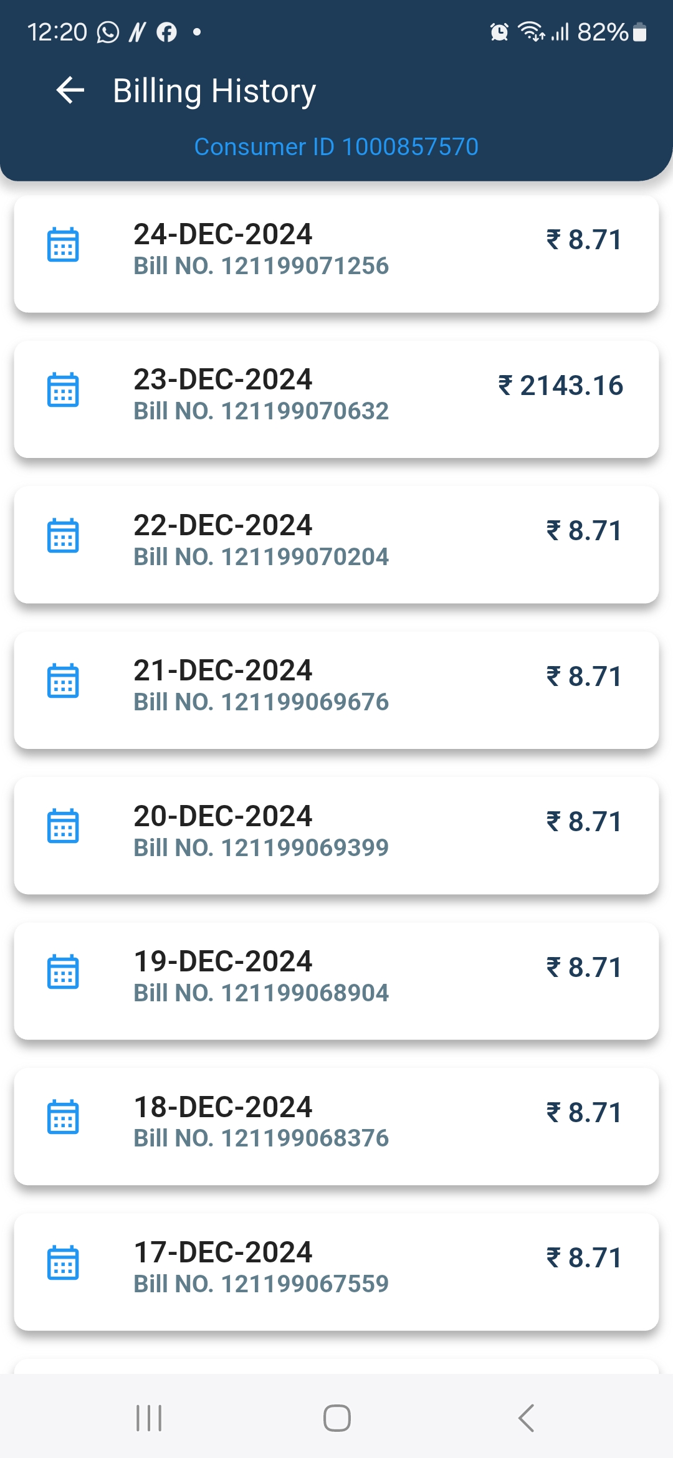Select the ₹ 2143.16 bill amount
673x1458 pixels.
tap(560, 386)
